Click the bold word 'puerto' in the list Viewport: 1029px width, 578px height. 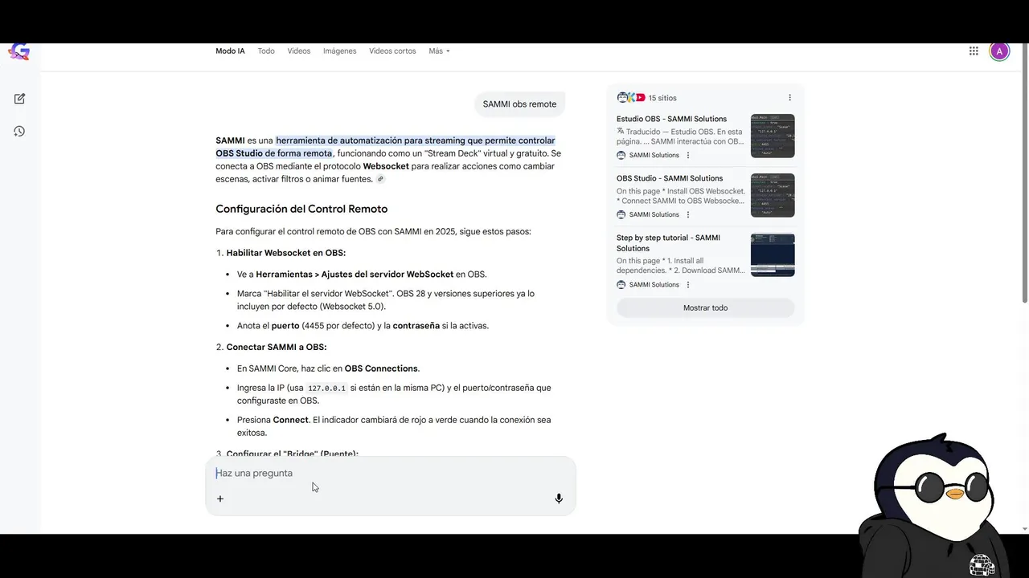[x=285, y=326]
